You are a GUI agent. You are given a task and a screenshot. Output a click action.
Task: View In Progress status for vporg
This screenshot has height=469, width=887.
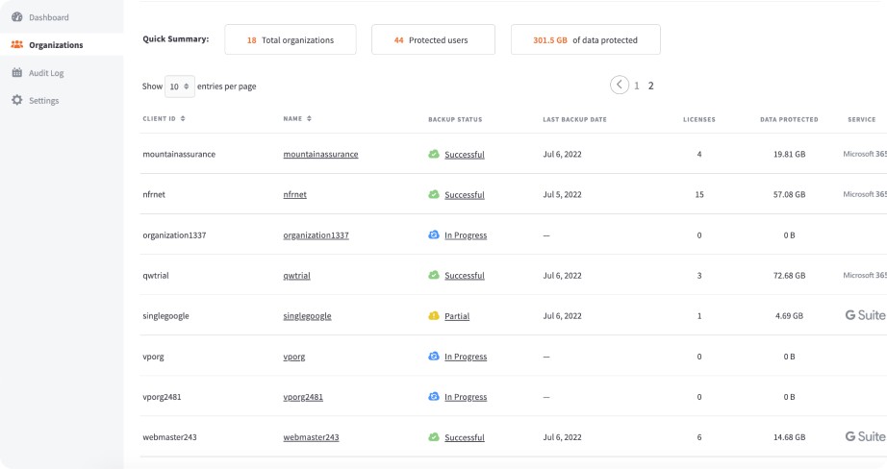pyautogui.click(x=466, y=357)
